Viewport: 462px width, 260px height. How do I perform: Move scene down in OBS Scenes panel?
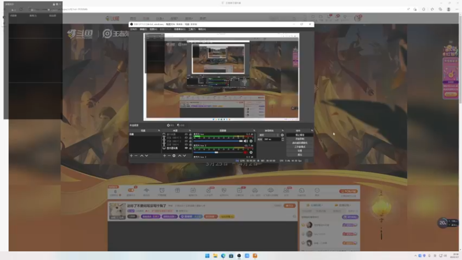tap(147, 155)
